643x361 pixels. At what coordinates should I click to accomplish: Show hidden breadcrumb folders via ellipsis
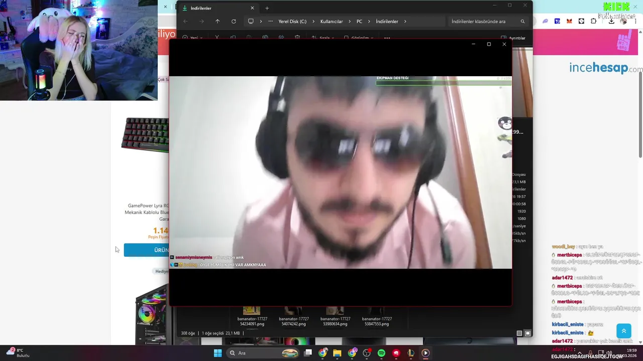[271, 21]
